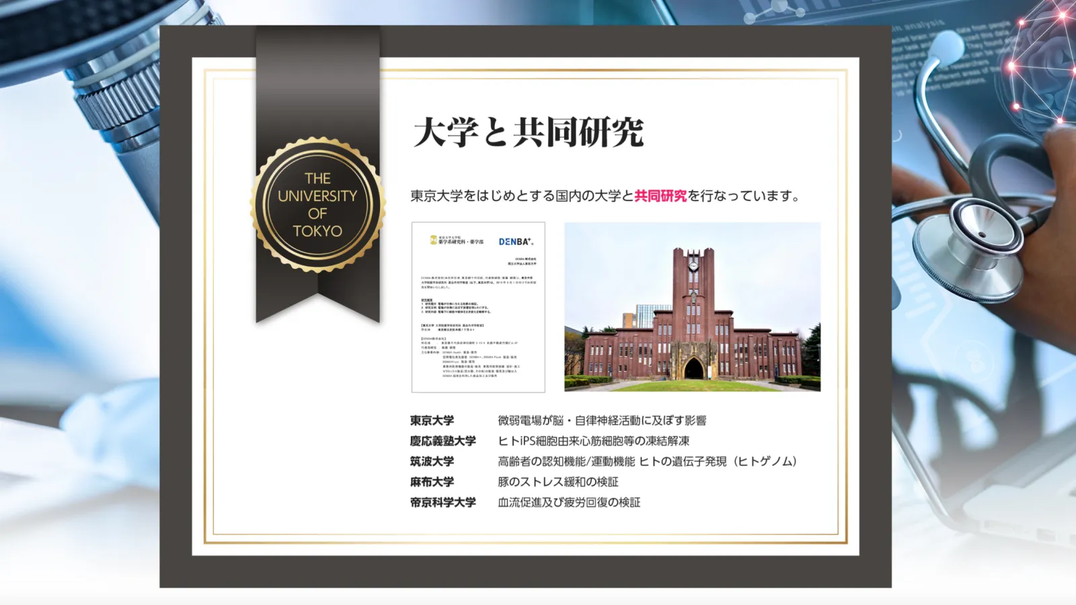This screenshot has width=1076, height=605.
Task: Open the Yasuda Auditorium photo
Action: click(692, 307)
